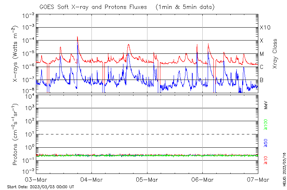This screenshot has height=190, width=287.
Task: Select the 05-Mar date tick label
Action: tap(147, 179)
